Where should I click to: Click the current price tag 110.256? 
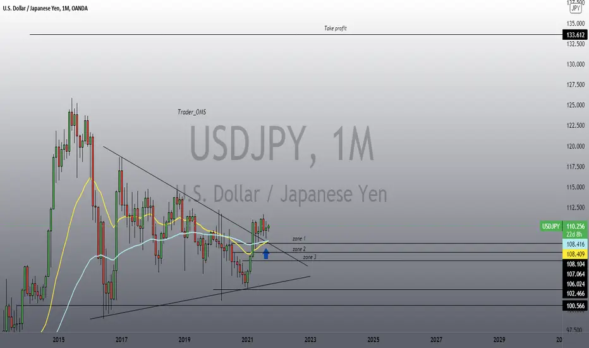point(576,226)
